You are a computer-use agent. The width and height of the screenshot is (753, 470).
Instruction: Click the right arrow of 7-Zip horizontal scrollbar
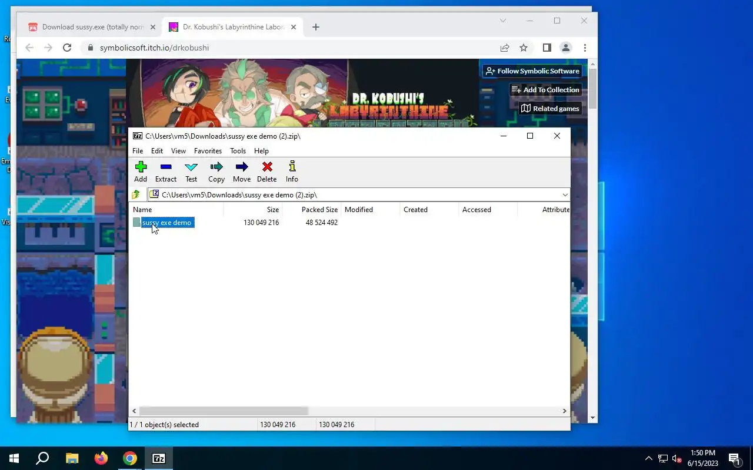[x=564, y=411]
